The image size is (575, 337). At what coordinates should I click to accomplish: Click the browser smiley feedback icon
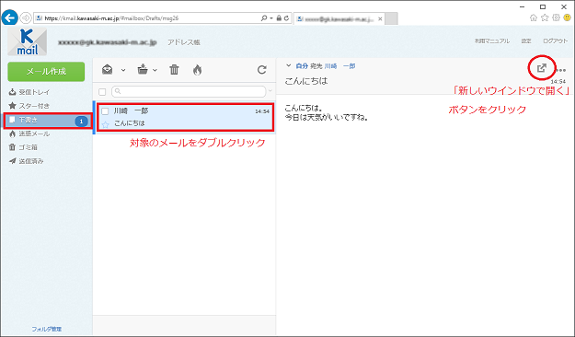[567, 17]
